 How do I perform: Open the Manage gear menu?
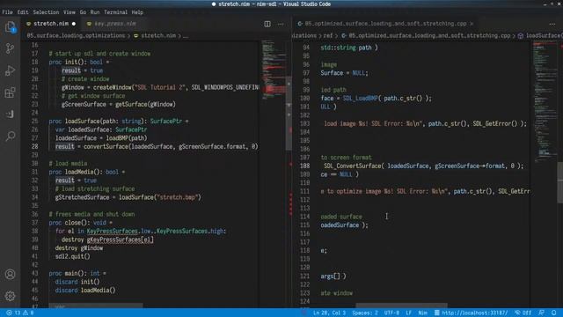[x=10, y=296]
